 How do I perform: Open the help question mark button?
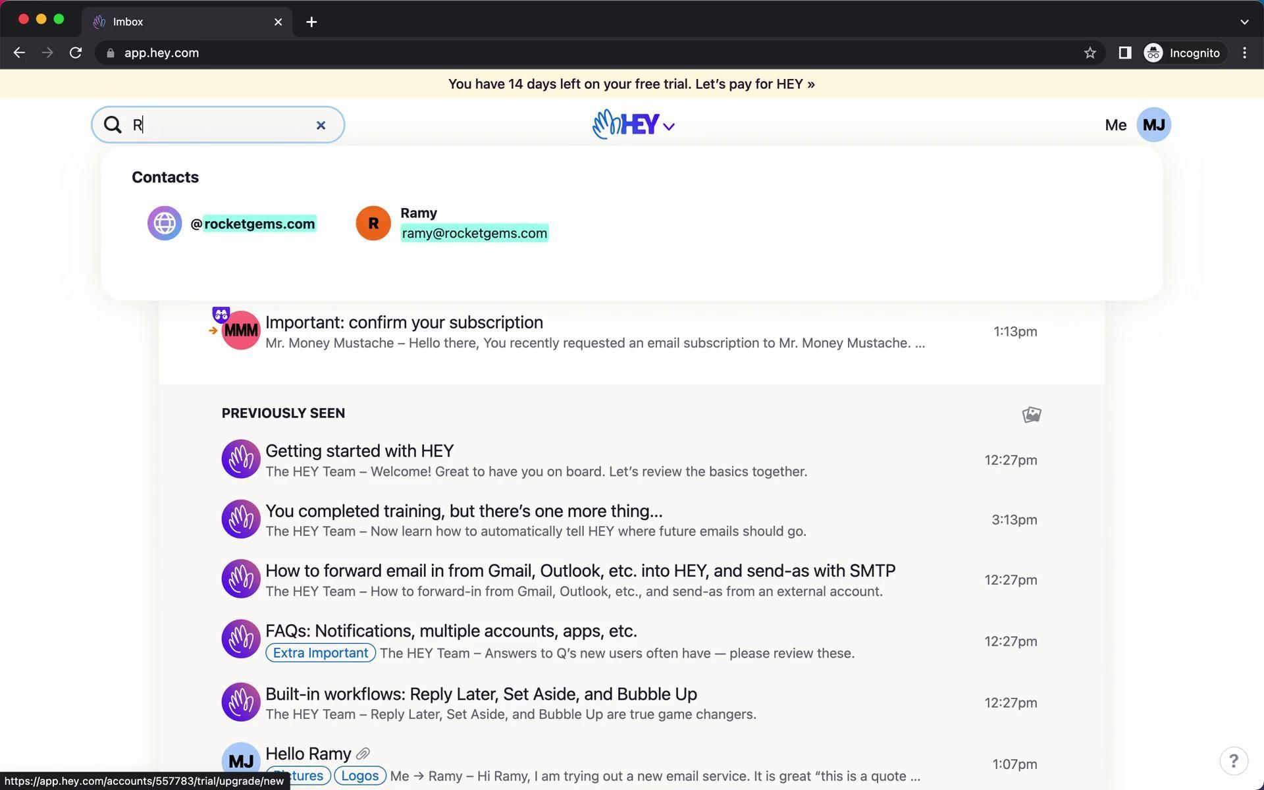click(x=1233, y=760)
